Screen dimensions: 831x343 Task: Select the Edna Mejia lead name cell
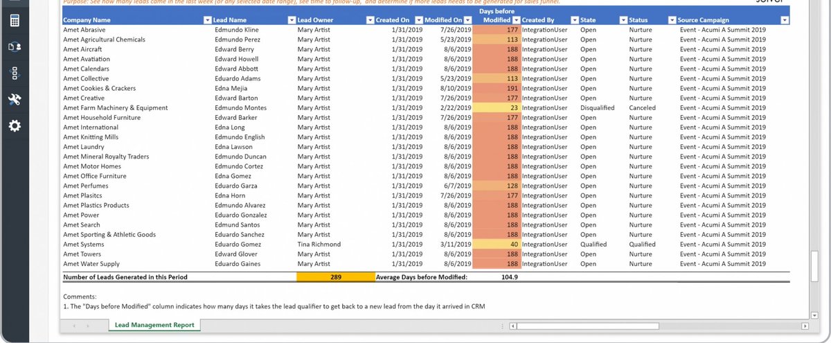click(231, 88)
